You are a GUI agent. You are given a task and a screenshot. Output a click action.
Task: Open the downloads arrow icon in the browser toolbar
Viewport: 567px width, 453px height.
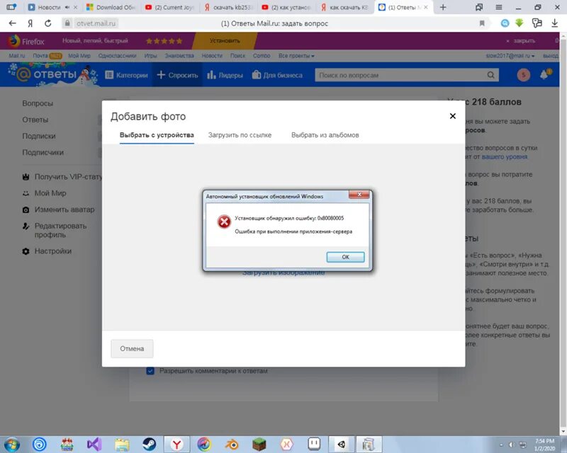coord(554,23)
